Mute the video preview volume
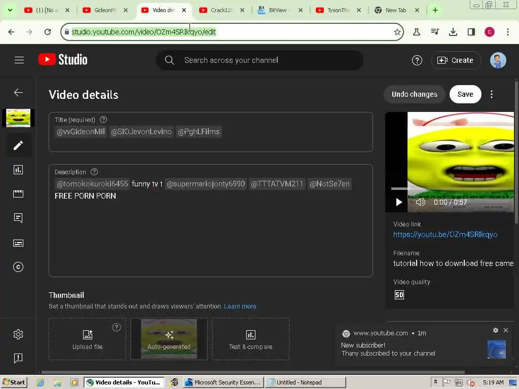This screenshot has width=519, height=389. click(x=420, y=202)
